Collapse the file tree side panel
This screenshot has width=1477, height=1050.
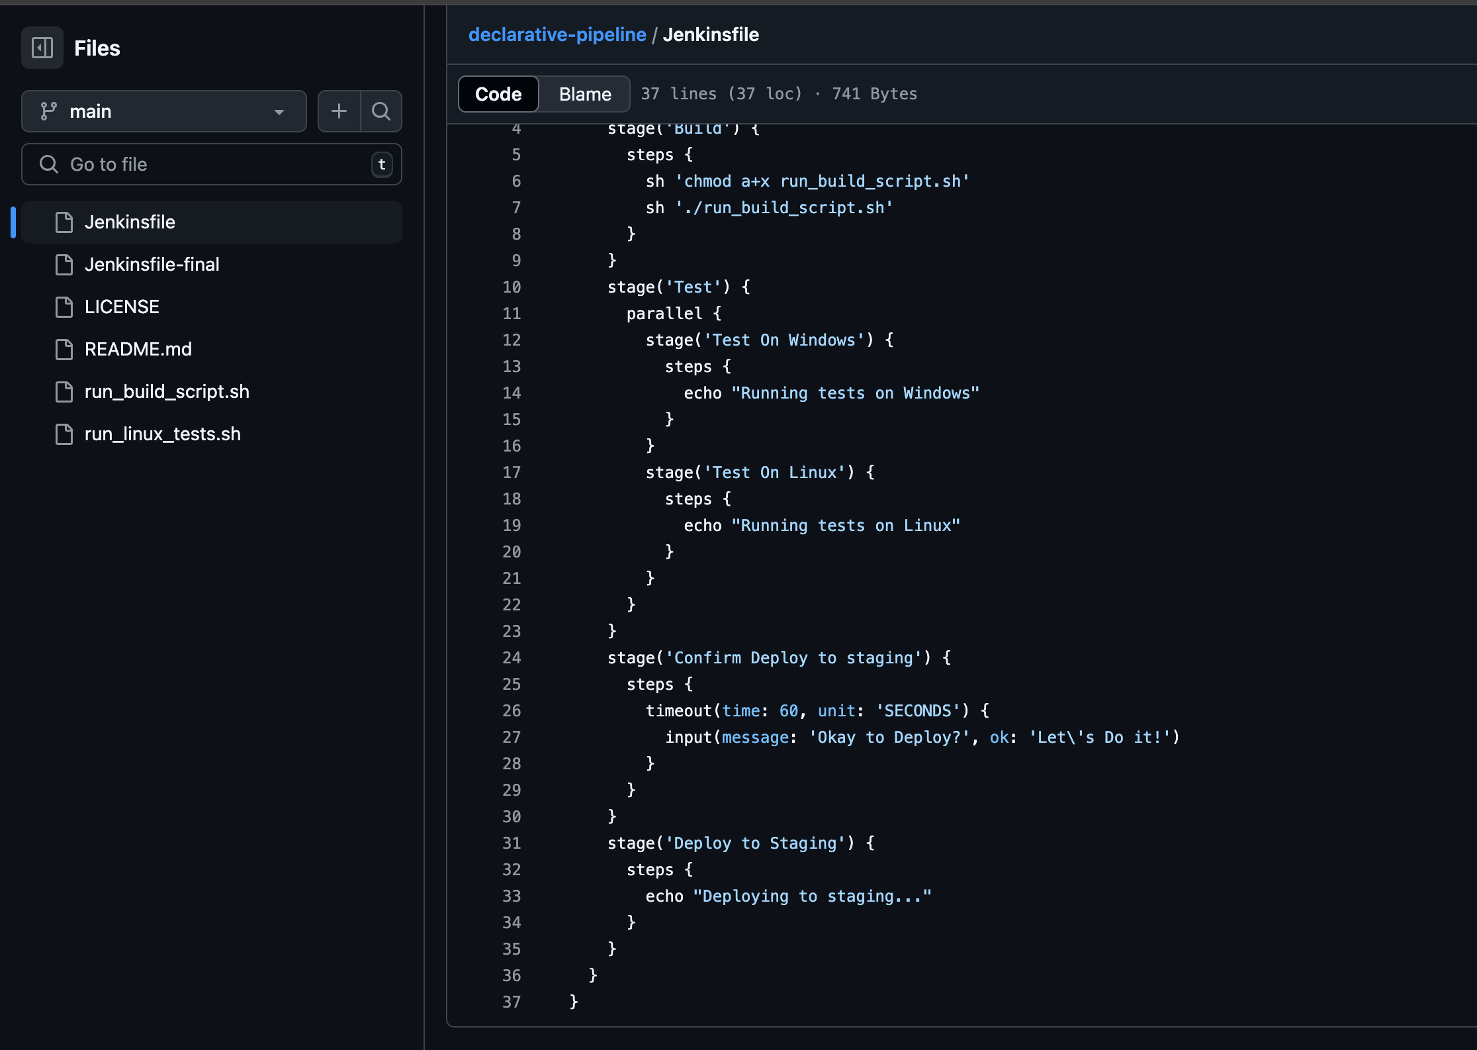[x=42, y=48]
